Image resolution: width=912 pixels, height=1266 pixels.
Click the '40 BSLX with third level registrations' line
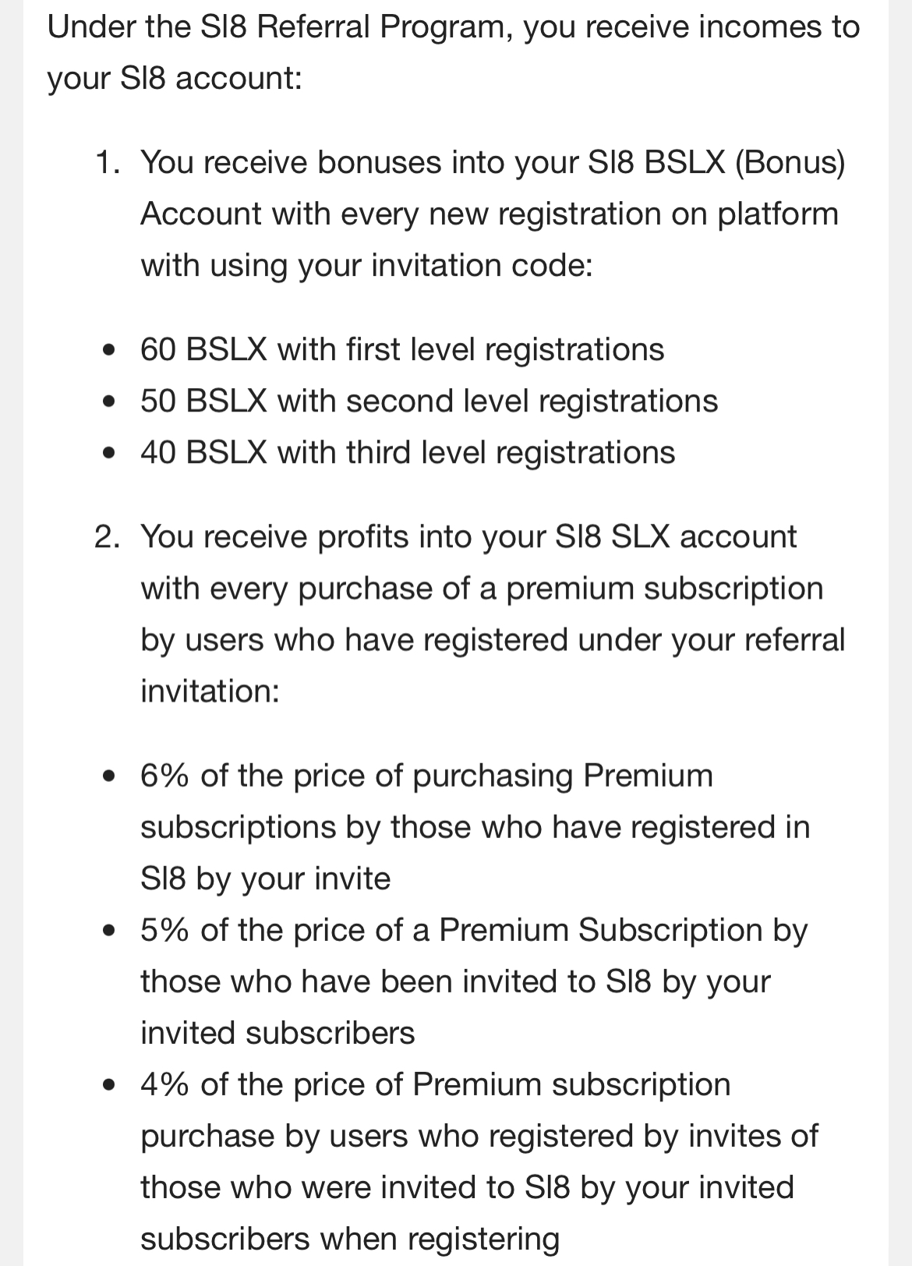407,452
